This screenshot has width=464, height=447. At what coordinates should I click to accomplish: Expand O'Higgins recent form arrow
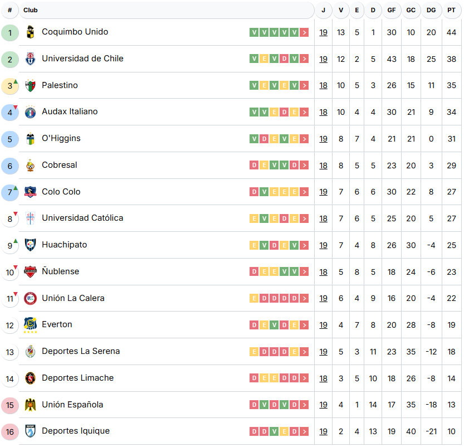click(x=304, y=139)
